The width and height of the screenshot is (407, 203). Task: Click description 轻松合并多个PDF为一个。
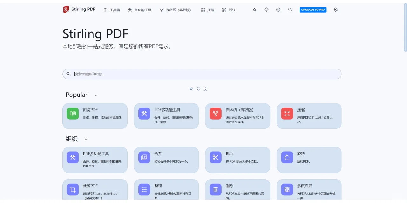pyautogui.click(x=171, y=161)
